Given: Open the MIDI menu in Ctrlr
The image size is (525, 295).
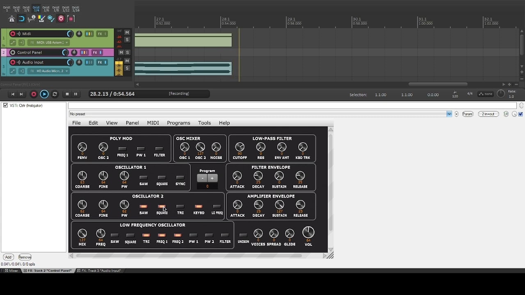Looking at the screenshot, I should click(x=153, y=123).
